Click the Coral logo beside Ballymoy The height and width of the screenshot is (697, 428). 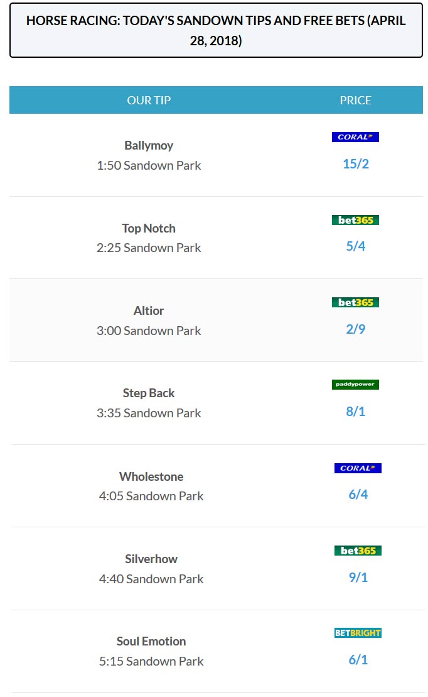355,137
